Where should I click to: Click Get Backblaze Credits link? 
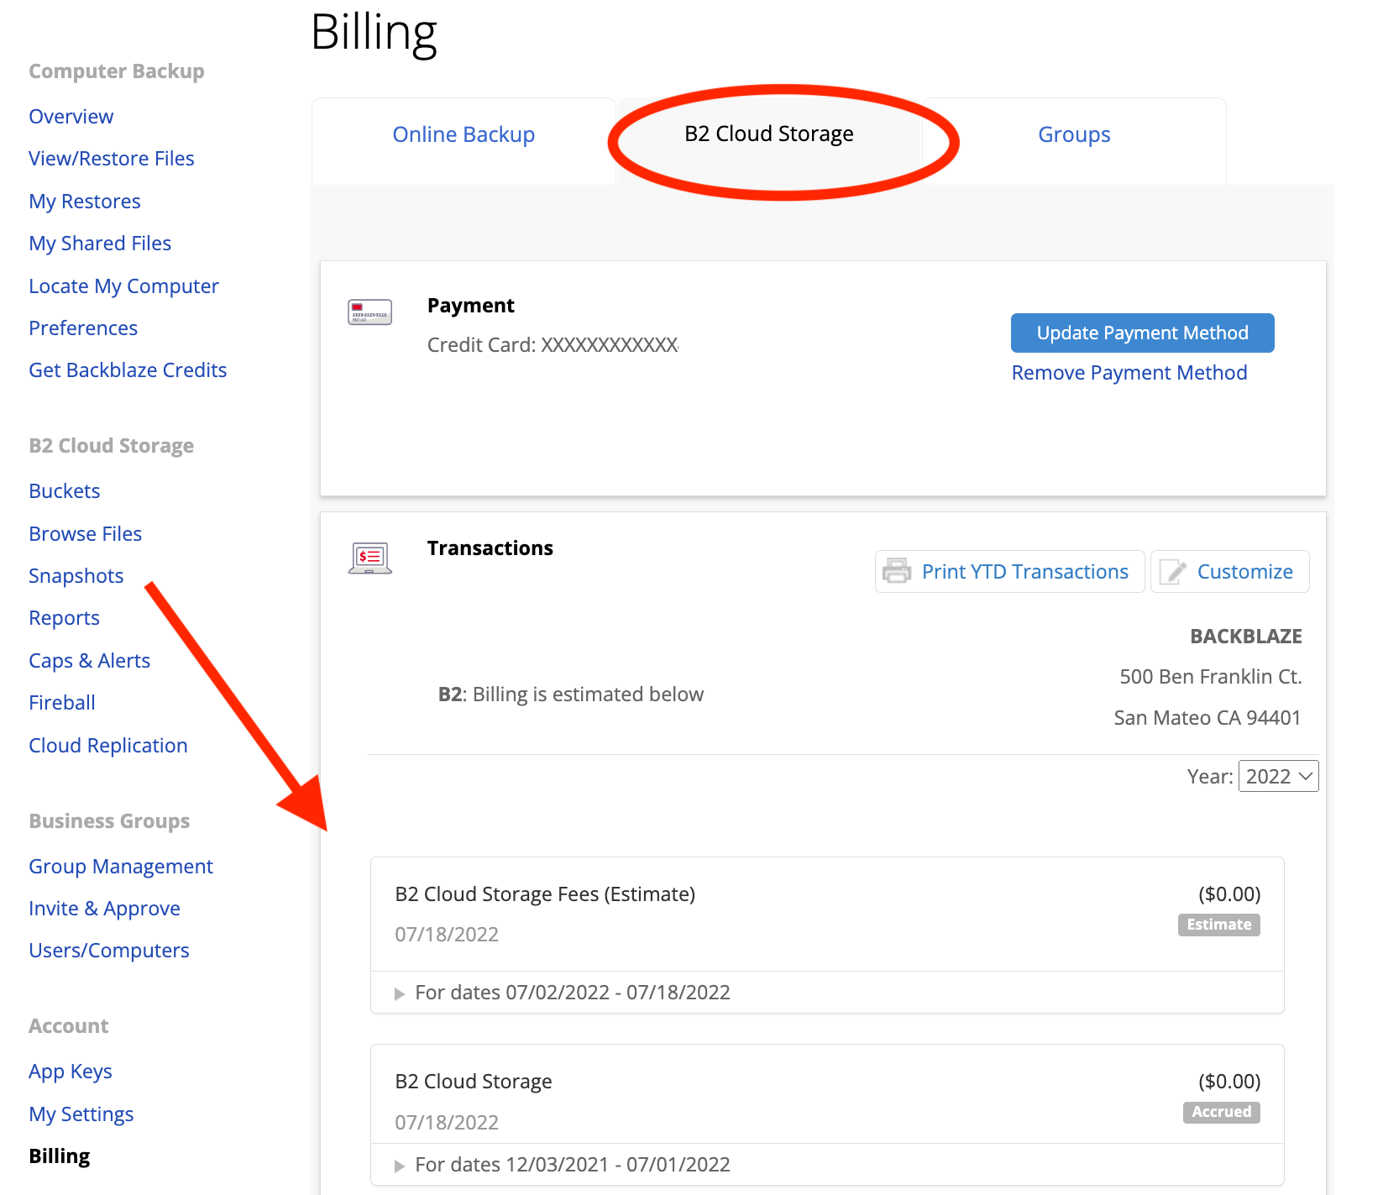(128, 370)
